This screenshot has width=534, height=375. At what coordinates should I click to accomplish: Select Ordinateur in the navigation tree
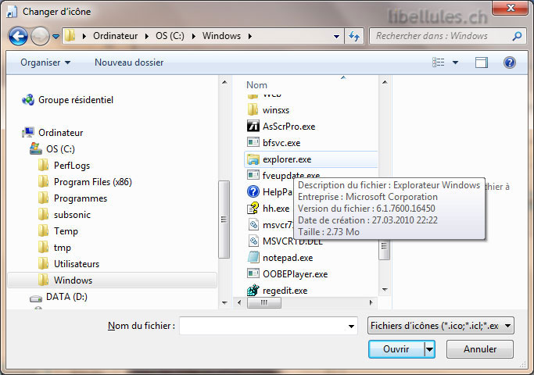(x=53, y=133)
